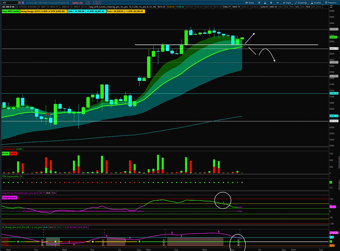340x251 pixels.
Task: Click the 33.77 oscillator value bubble
Action: [x=333, y=207]
